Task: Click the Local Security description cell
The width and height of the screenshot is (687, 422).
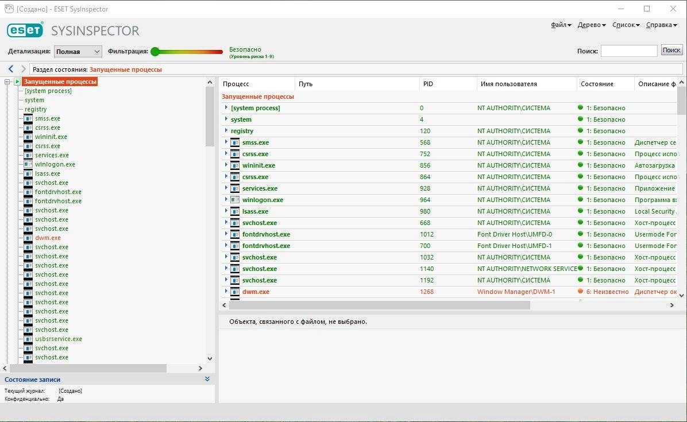Action: [x=655, y=211]
